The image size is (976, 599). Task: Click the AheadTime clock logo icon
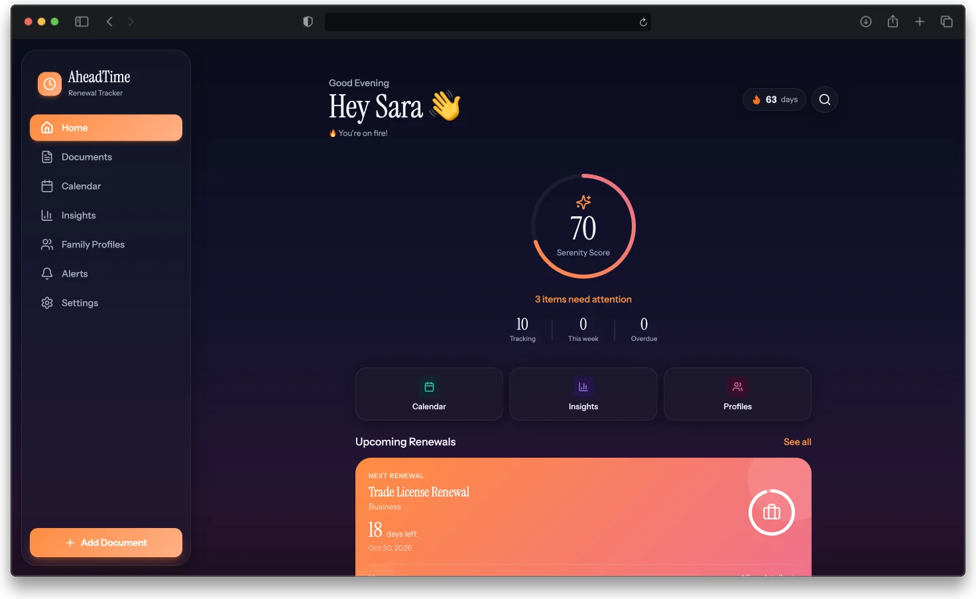50,84
